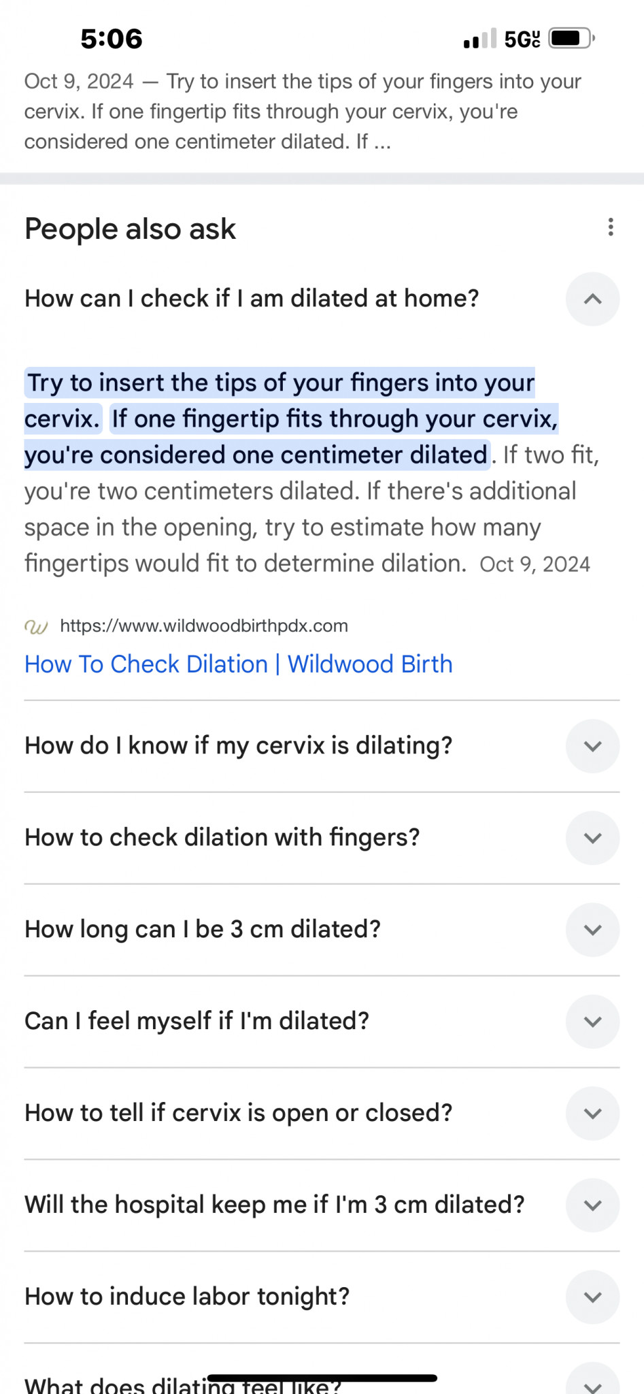Expand "How to check dilation with fingers?" chevron

point(592,838)
